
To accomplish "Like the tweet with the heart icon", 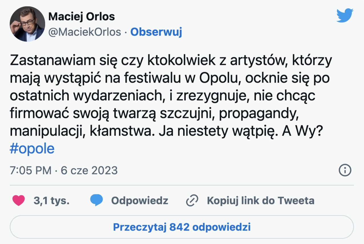I will (19, 201).
